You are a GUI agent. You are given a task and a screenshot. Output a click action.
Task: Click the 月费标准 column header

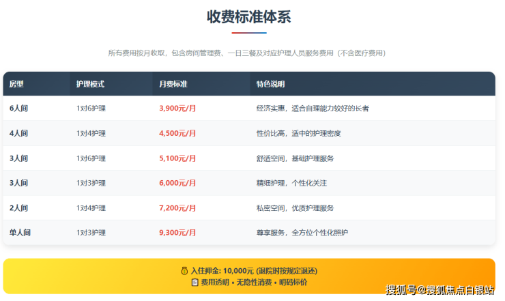[173, 84]
